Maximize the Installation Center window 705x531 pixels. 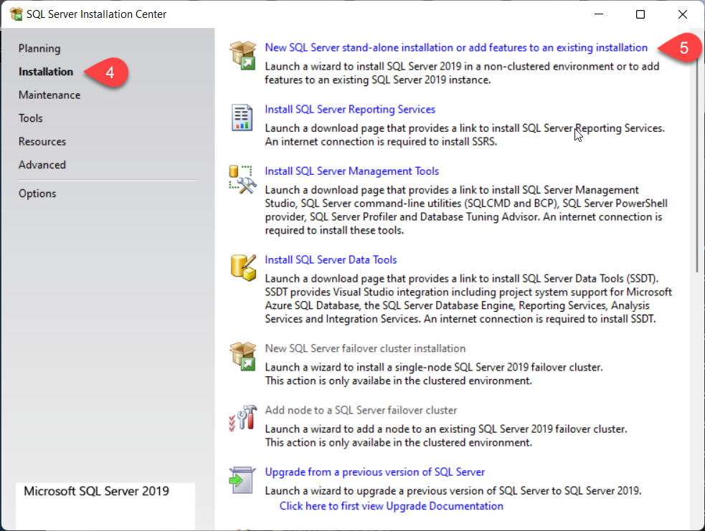point(640,14)
